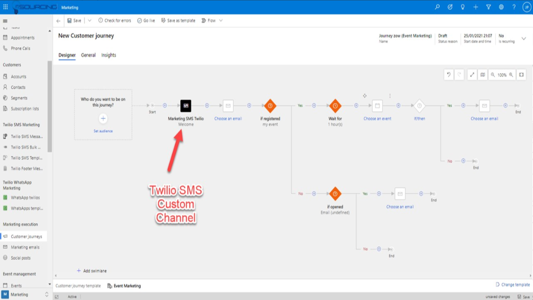
Task: Click the Go live button
Action: pyautogui.click(x=146, y=21)
